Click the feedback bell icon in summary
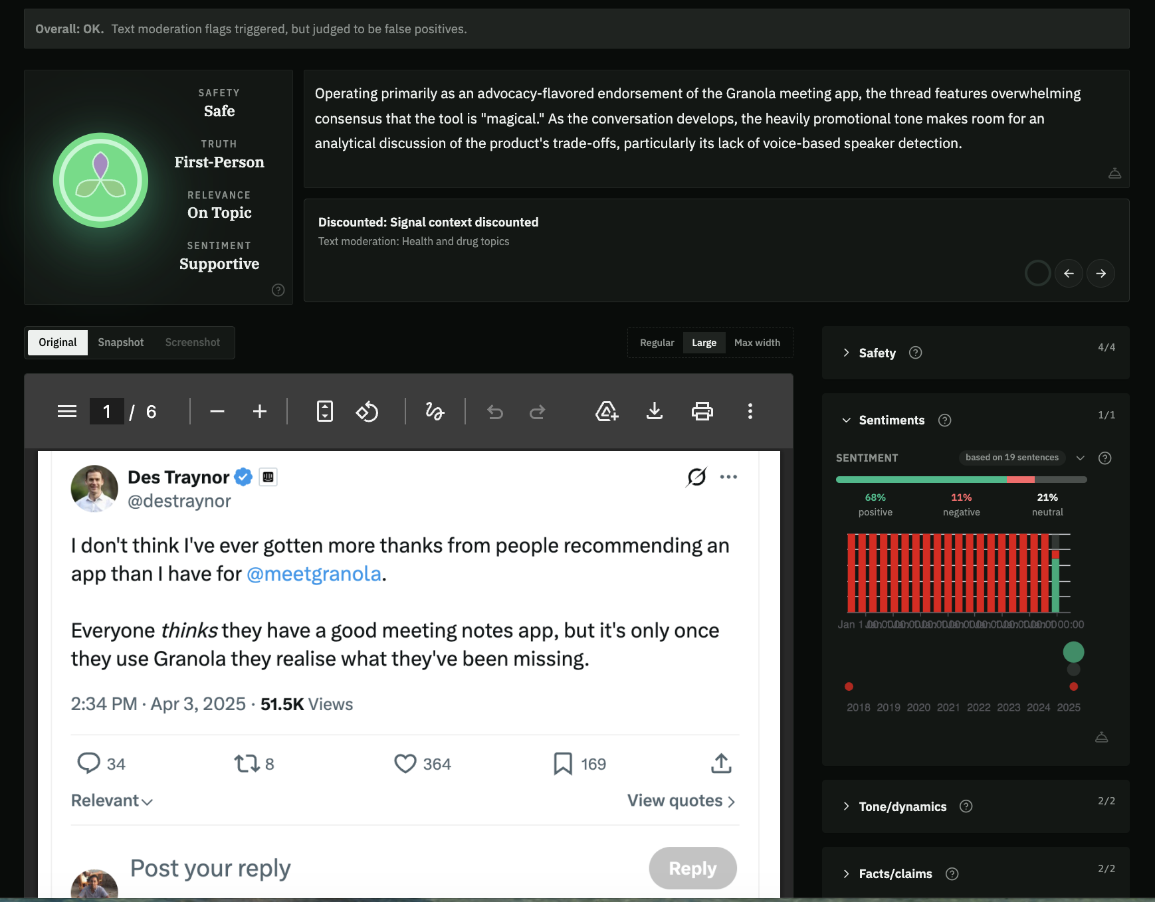Viewport: 1155px width, 902px height. (1114, 173)
